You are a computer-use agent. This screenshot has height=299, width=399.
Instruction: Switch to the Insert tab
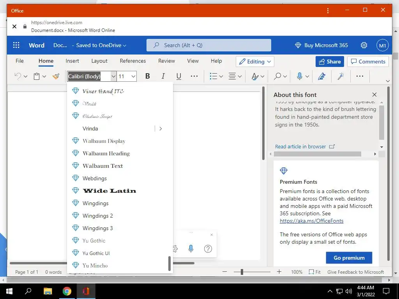tap(72, 61)
